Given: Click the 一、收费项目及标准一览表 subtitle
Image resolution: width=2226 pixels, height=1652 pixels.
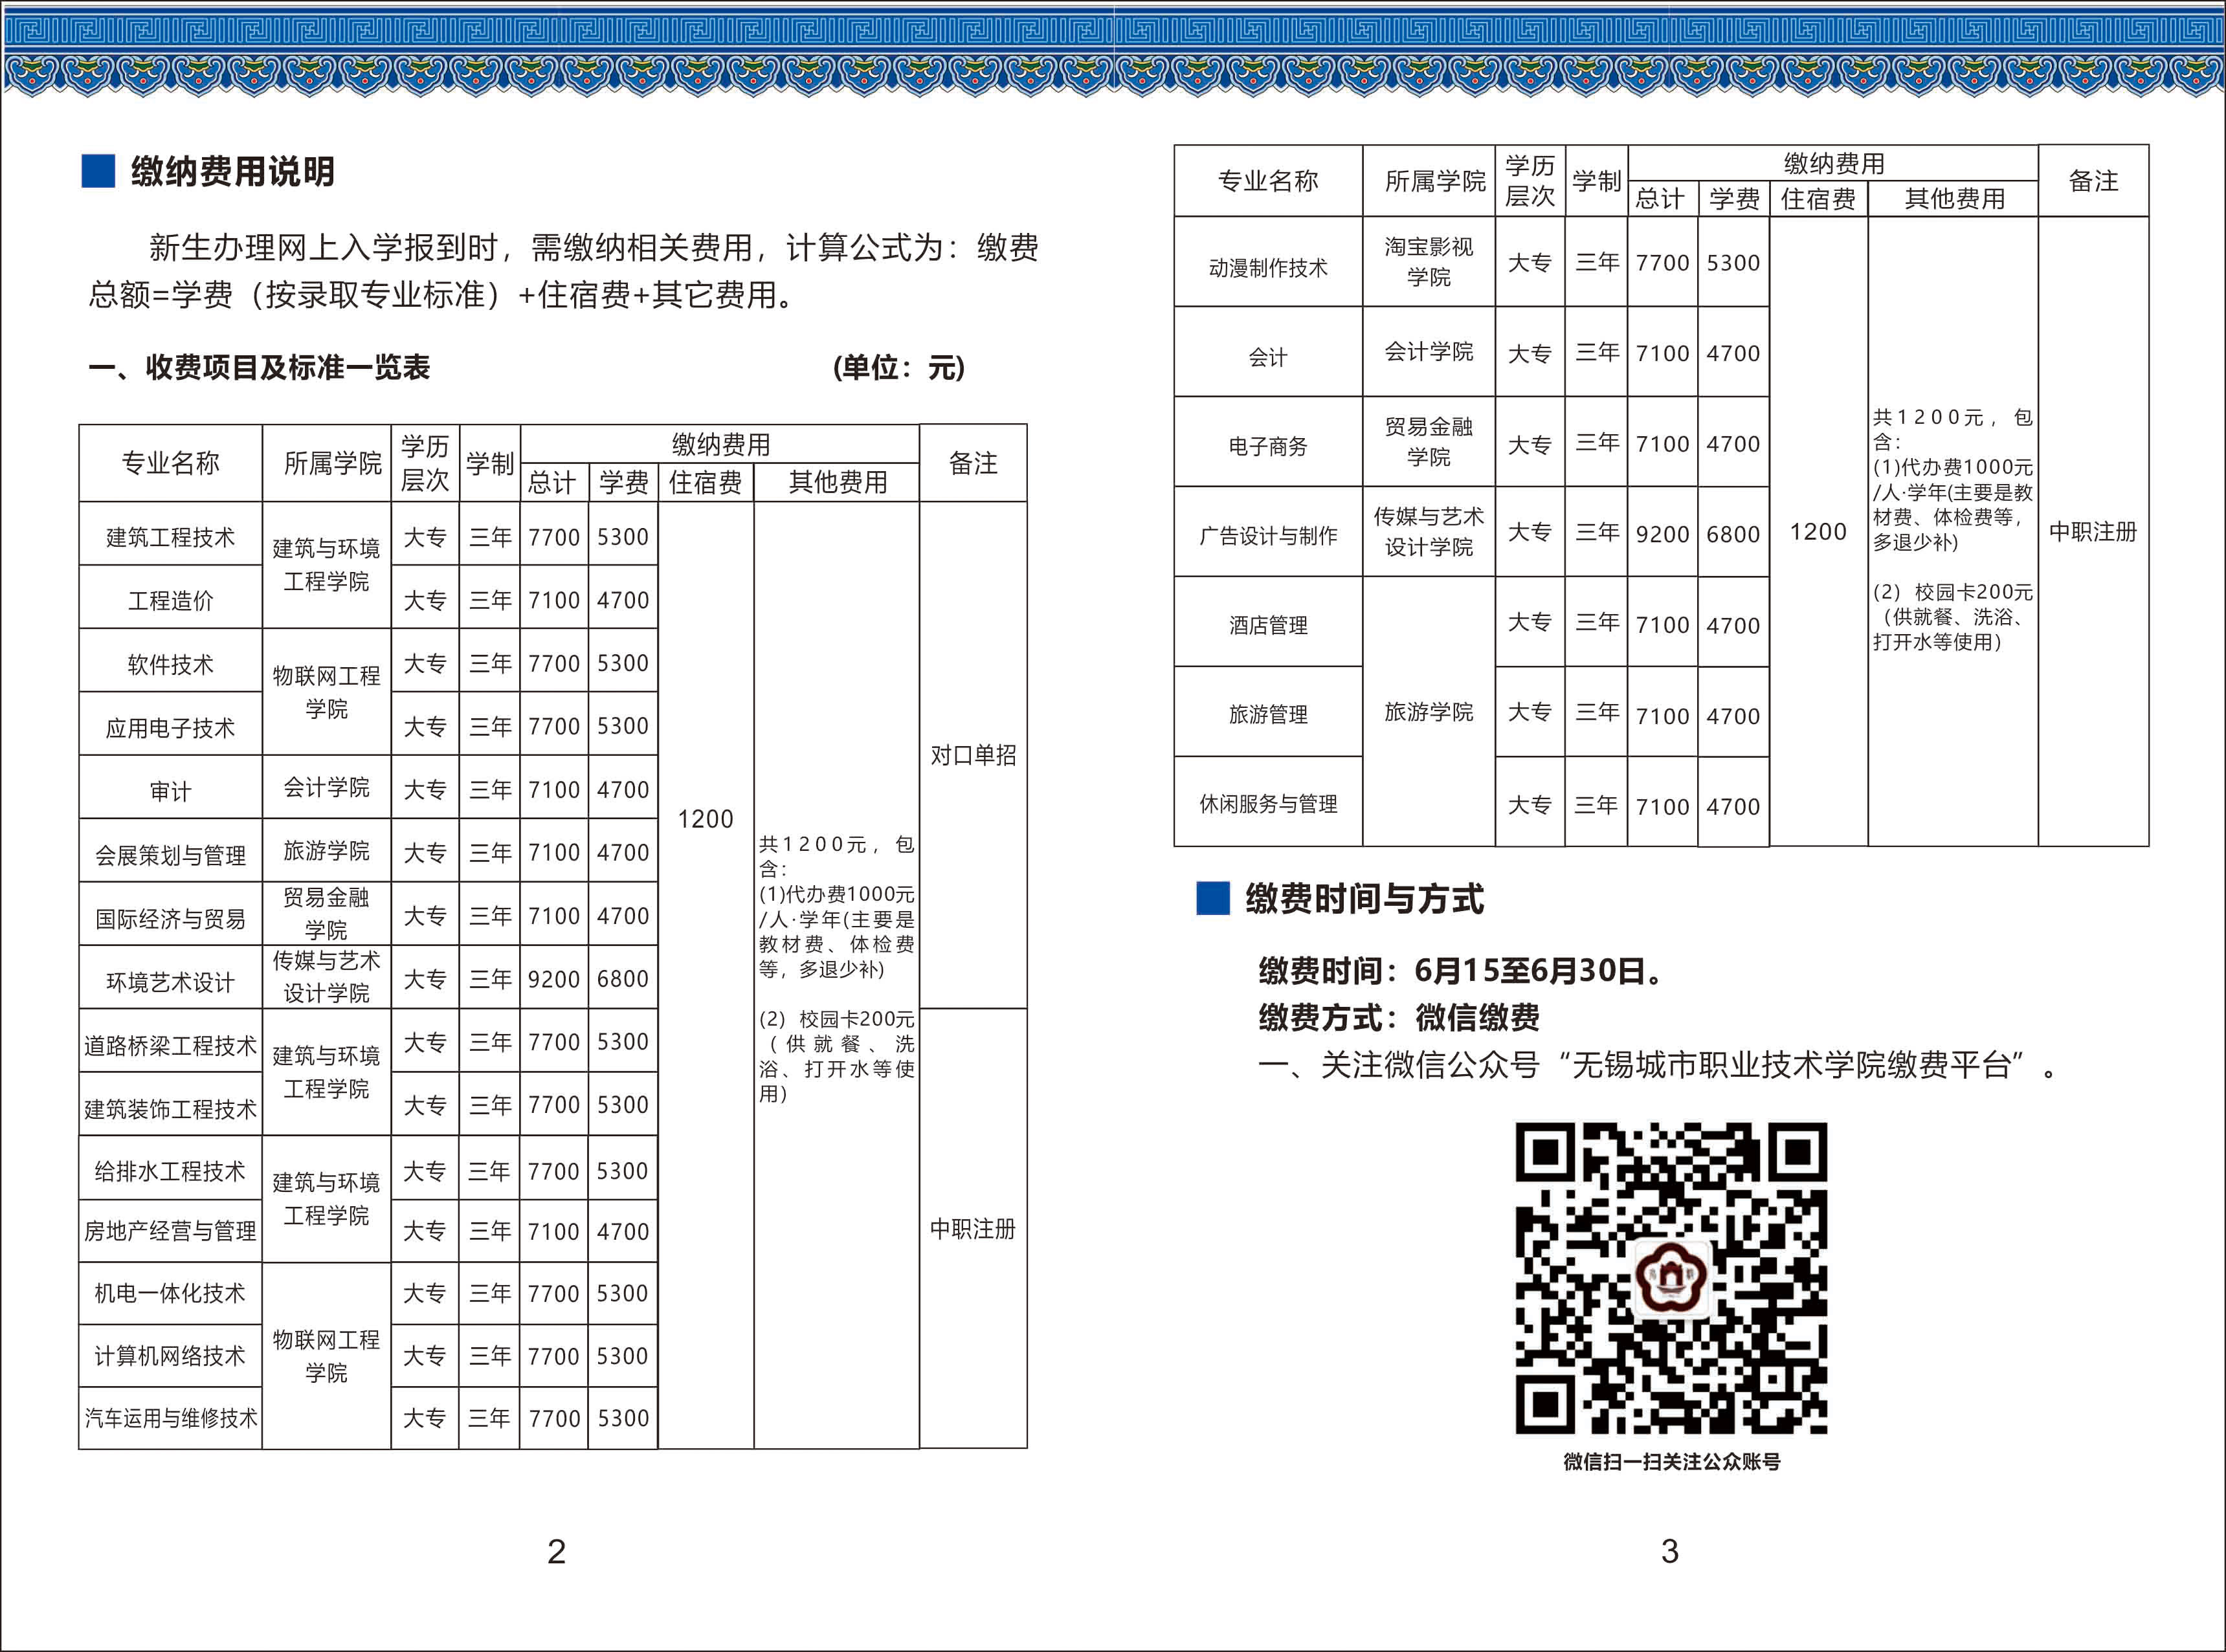Looking at the screenshot, I should (x=259, y=368).
